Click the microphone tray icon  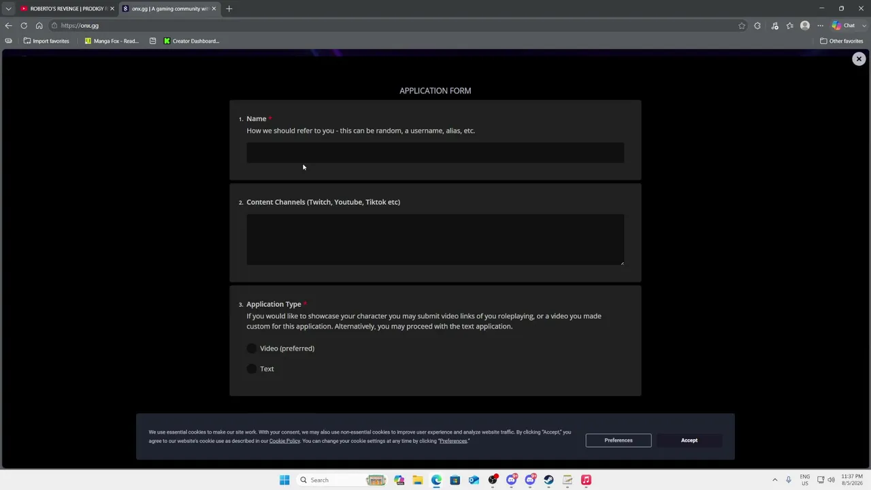coord(789,480)
